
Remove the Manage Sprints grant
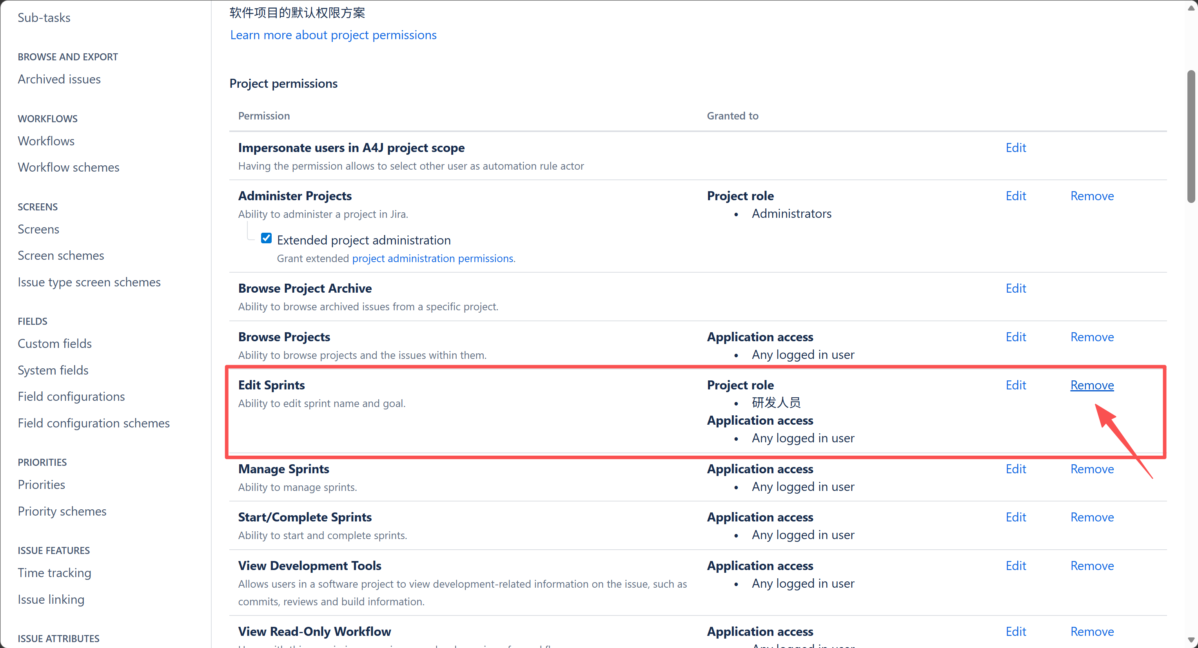pos(1092,469)
